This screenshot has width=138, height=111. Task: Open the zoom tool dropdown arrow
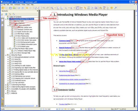click(55, 8)
